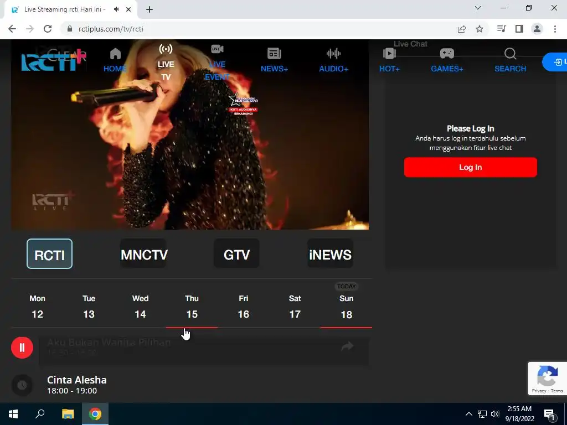The height and width of the screenshot is (425, 567).
Task: Click the address bar URL
Action: point(111,29)
